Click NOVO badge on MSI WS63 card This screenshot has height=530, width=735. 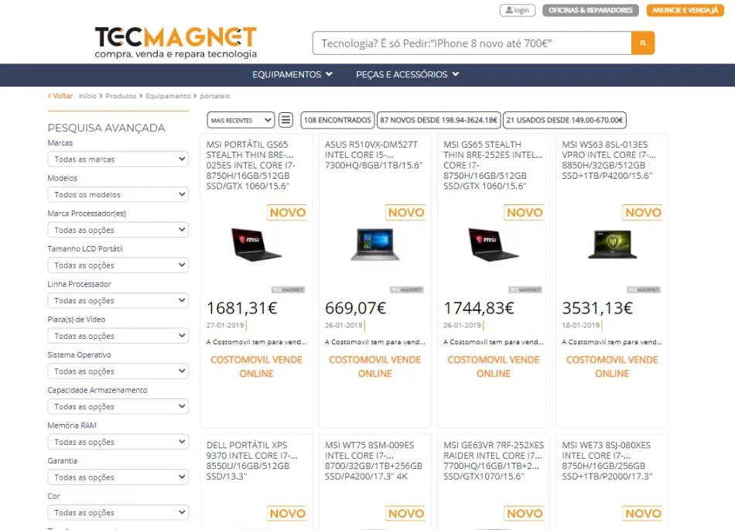click(643, 212)
